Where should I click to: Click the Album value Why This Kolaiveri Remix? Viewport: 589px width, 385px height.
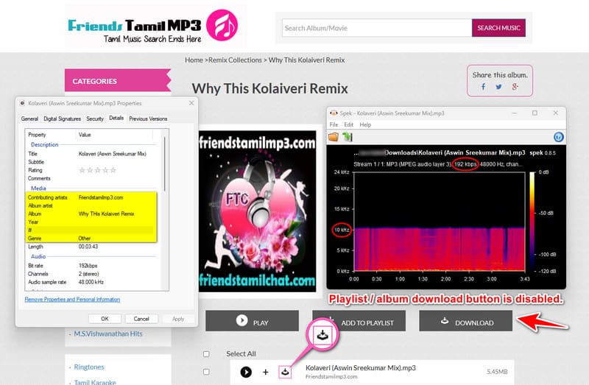[106, 213]
